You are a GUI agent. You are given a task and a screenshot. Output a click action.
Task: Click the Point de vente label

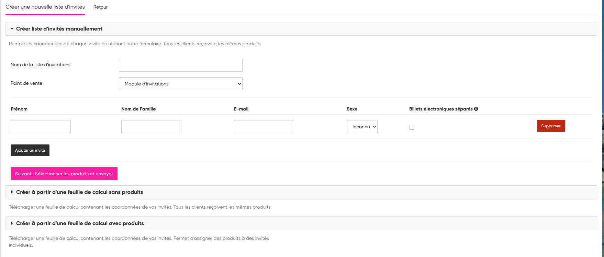(x=26, y=83)
